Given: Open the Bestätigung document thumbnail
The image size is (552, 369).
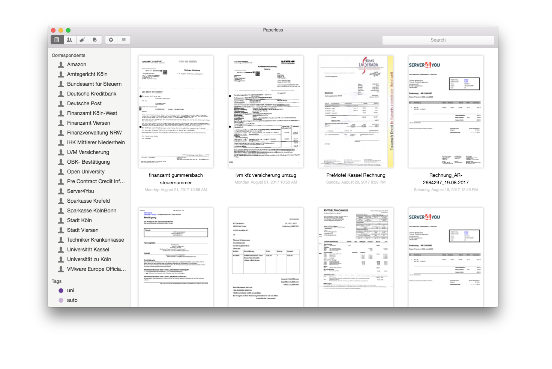Looking at the screenshot, I should (176, 257).
